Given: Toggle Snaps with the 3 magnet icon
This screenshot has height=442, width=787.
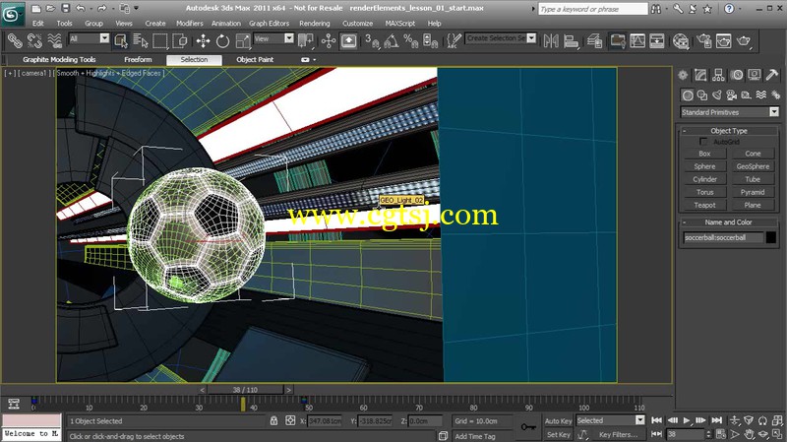Looking at the screenshot, I should pyautogui.click(x=372, y=40).
